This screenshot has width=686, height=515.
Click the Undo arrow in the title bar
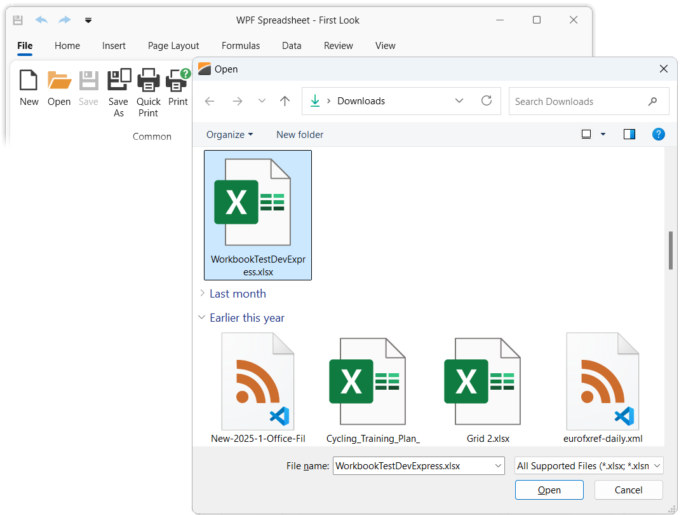point(41,20)
